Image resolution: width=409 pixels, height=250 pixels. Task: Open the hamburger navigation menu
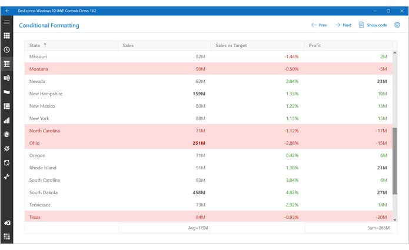6,22
